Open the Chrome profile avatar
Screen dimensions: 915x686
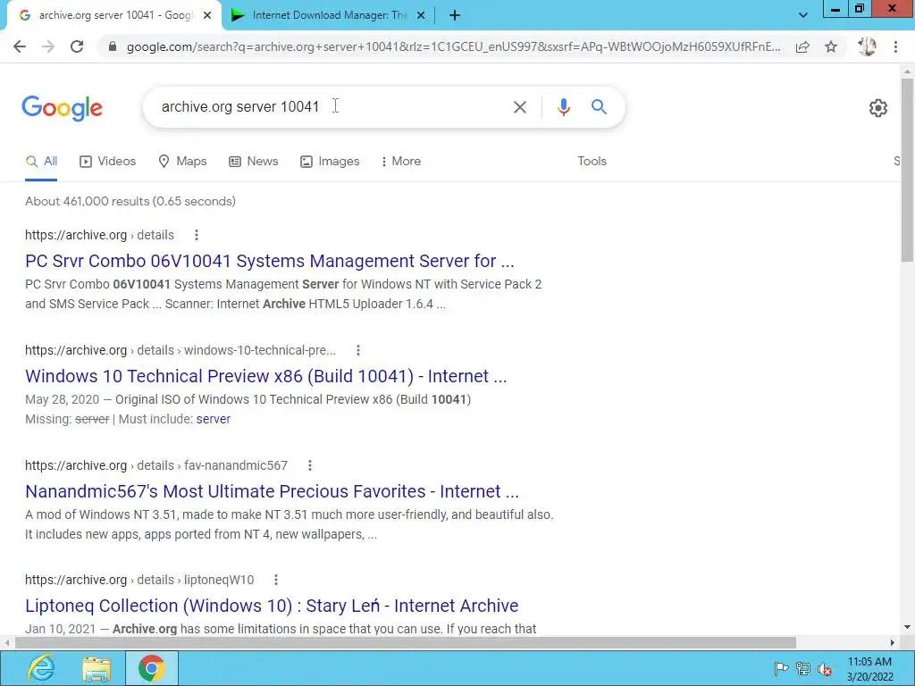(x=867, y=46)
